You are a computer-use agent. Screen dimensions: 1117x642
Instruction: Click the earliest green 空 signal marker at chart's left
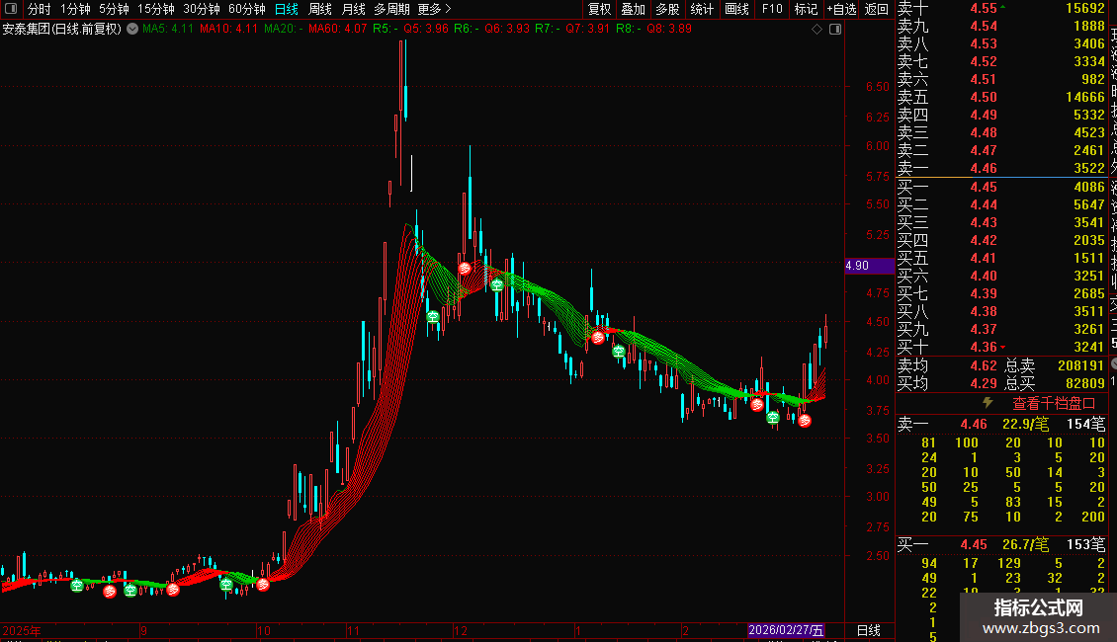[x=77, y=586]
